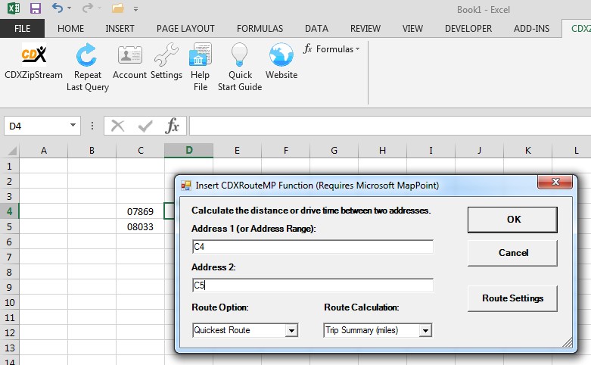Select row 13 header

click(x=9, y=348)
